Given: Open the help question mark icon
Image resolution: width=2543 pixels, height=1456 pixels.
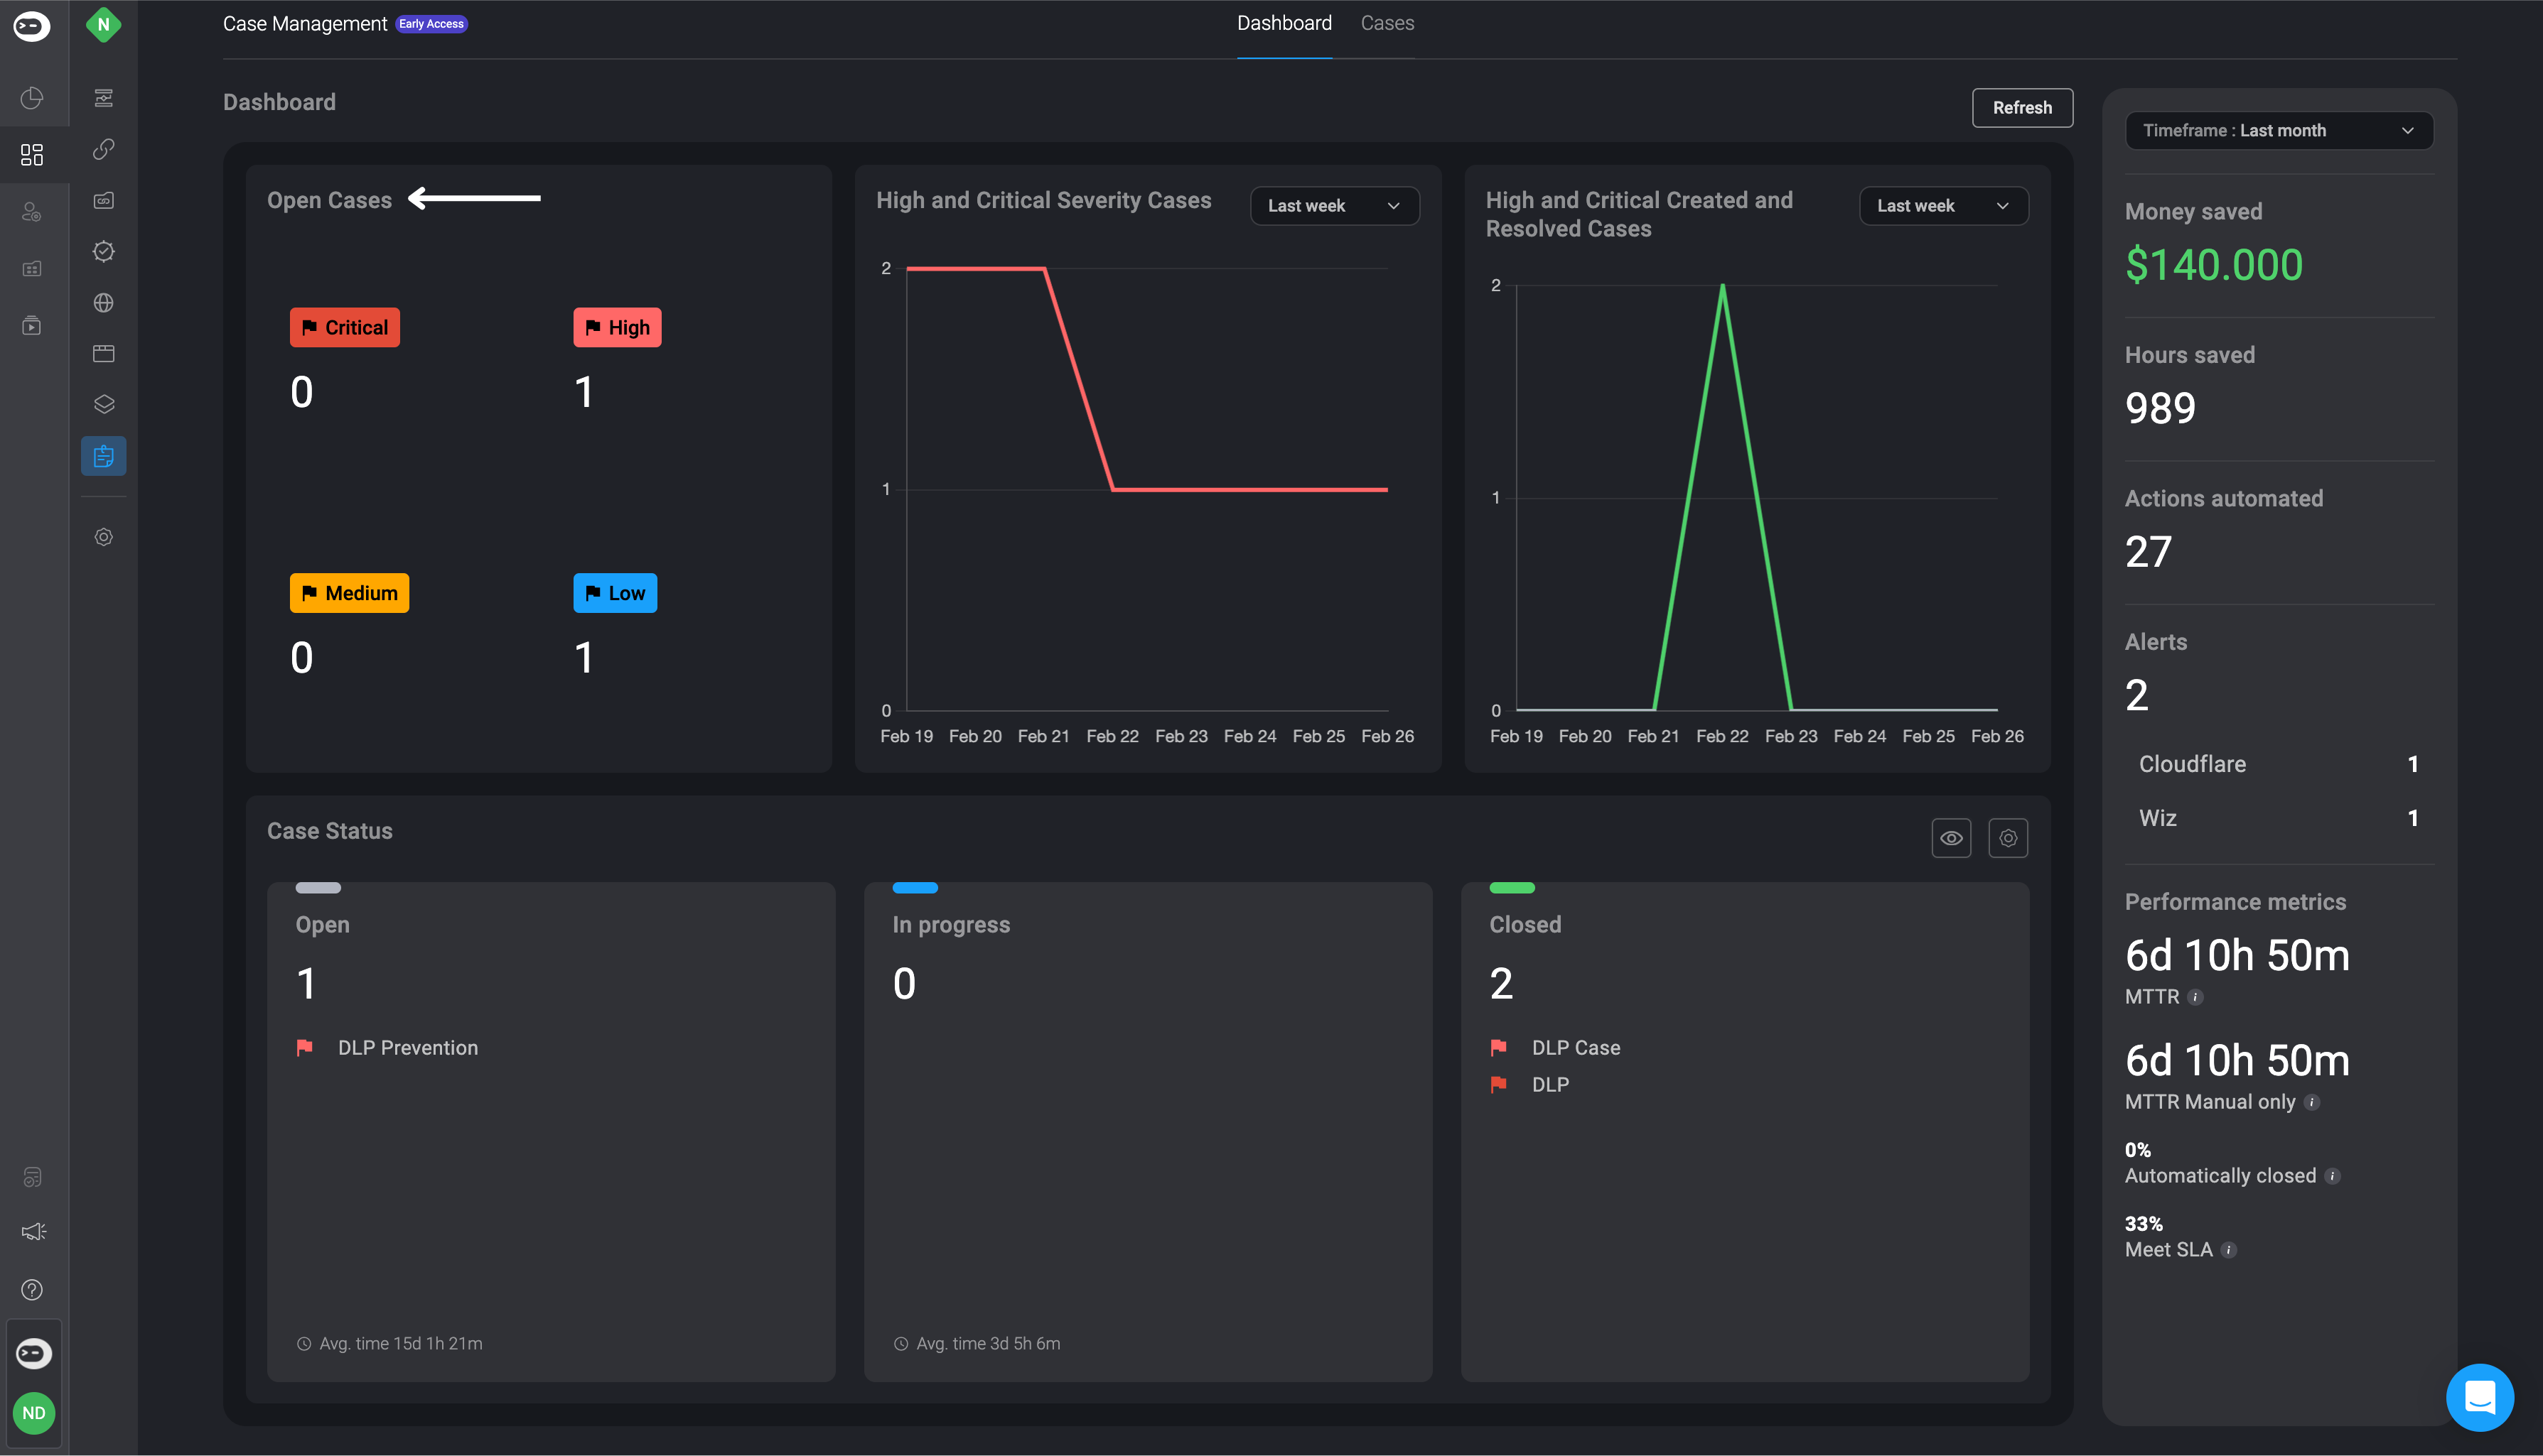Looking at the screenshot, I should (32, 1290).
